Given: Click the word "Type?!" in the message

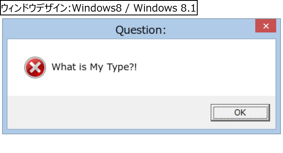Looking at the screenshot, I should coord(122,67).
